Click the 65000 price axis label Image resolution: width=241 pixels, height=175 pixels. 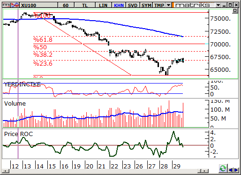click(x=220, y=70)
